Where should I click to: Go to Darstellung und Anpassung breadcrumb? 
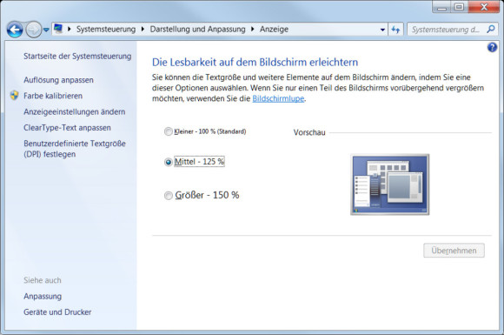pos(197,30)
